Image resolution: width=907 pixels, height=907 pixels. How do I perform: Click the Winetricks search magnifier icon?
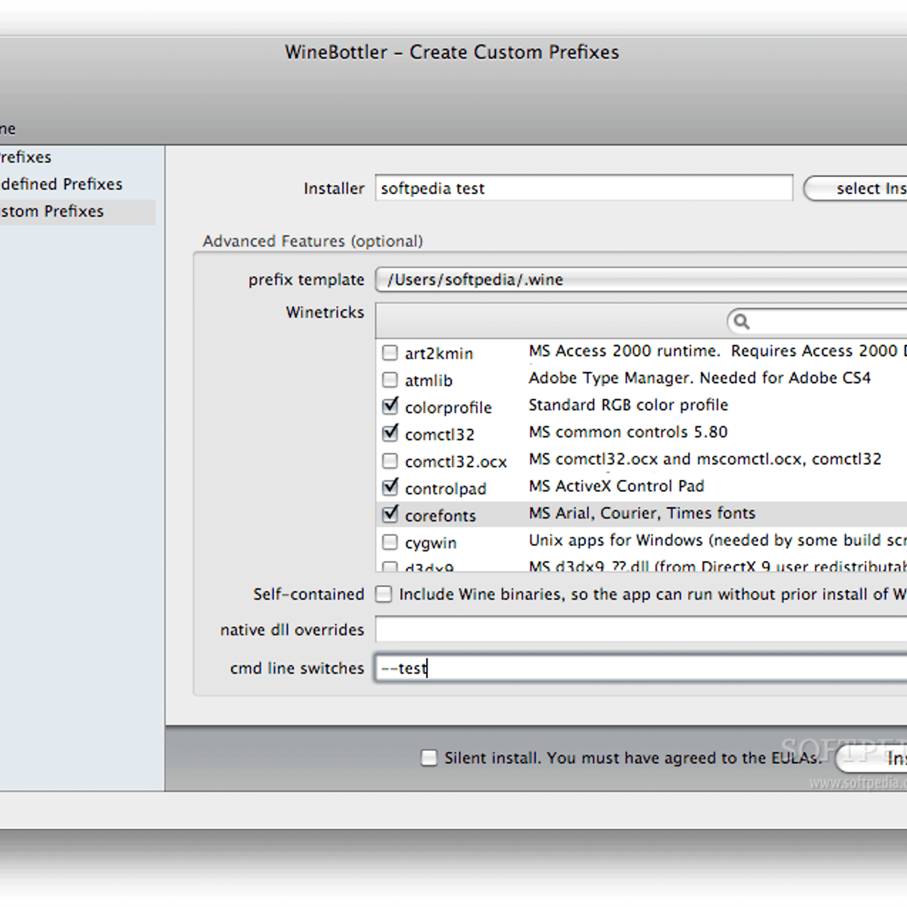pos(741,322)
